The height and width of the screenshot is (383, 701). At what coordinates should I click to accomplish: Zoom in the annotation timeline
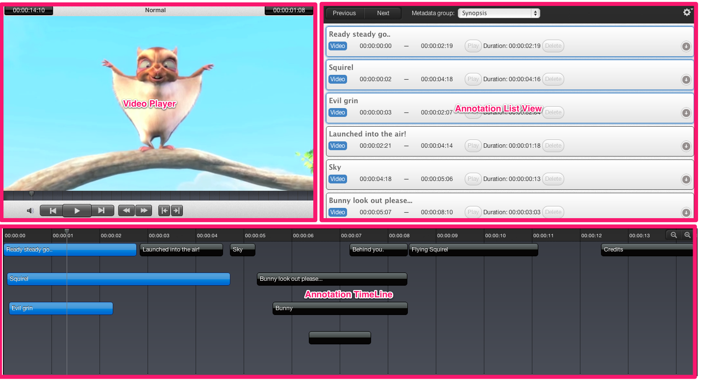coord(687,235)
